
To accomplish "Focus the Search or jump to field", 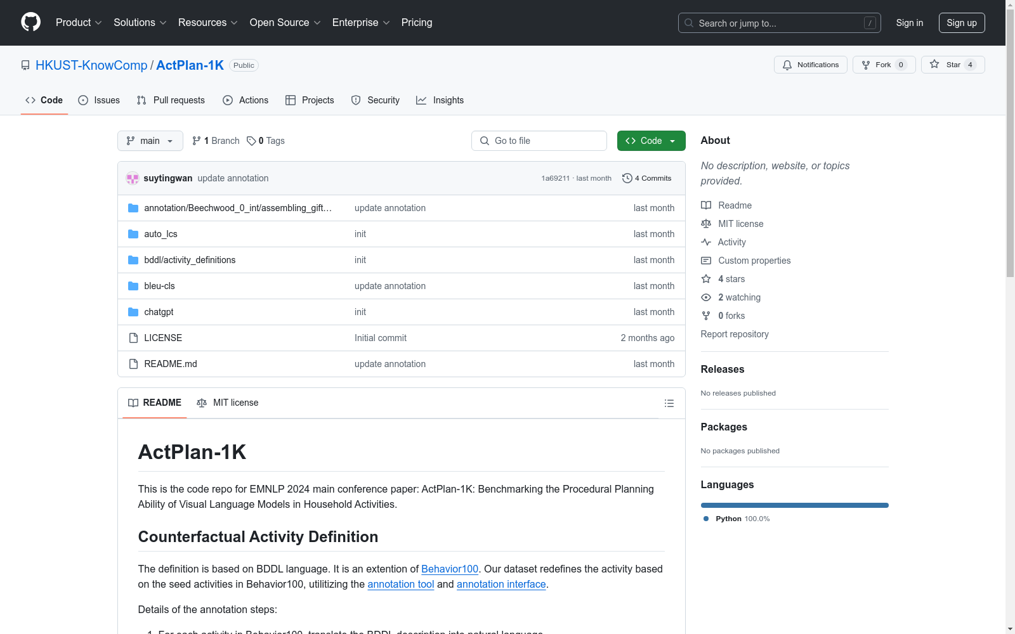I will point(780,23).
